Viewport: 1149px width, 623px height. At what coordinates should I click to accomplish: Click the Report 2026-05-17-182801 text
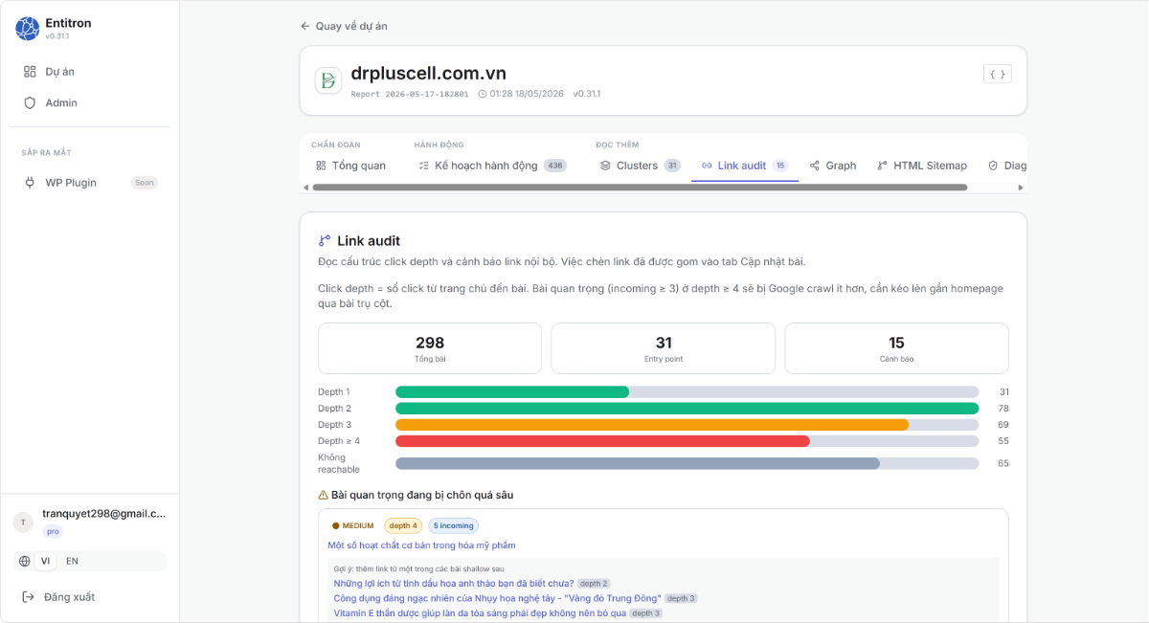coord(410,94)
